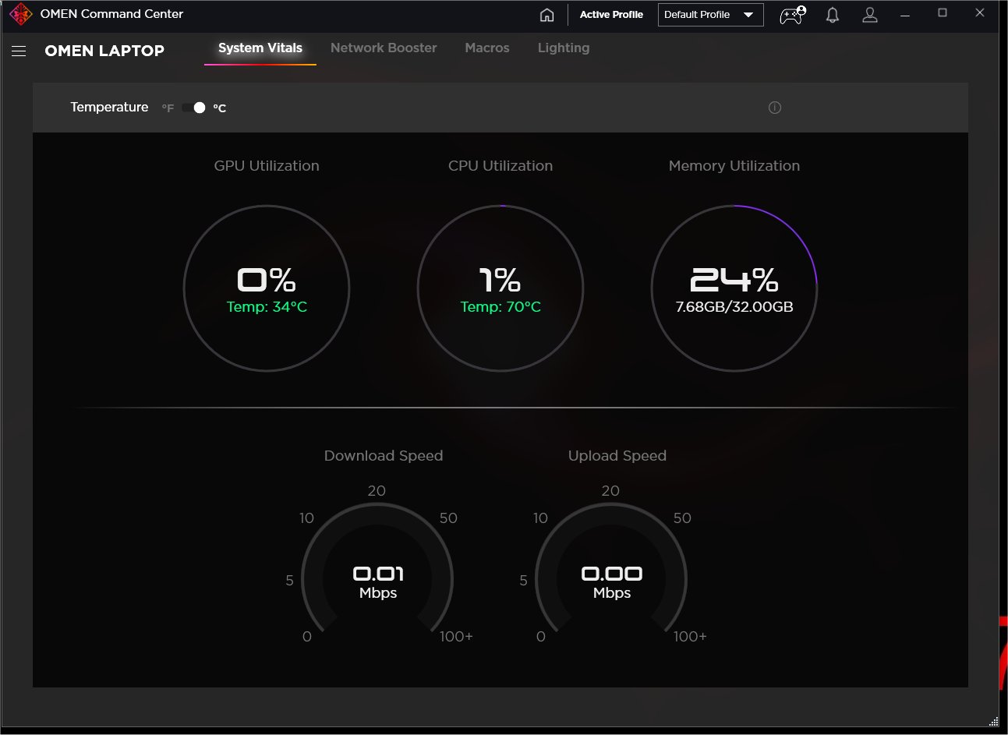
Task: Switch temperature units with the toggle
Action: [x=193, y=108]
